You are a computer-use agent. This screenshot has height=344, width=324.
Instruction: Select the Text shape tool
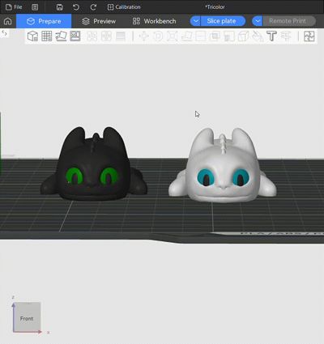coord(271,36)
